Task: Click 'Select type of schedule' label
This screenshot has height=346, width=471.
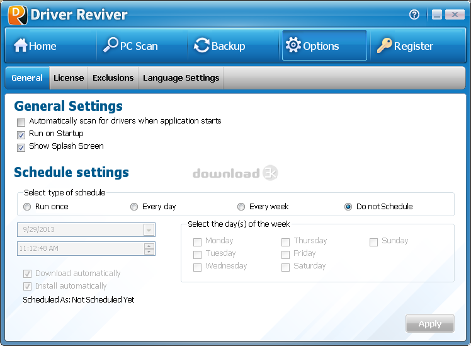Action: point(65,192)
